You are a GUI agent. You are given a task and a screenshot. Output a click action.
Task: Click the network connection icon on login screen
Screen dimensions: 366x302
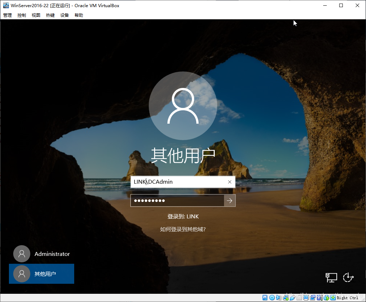pyautogui.click(x=331, y=278)
